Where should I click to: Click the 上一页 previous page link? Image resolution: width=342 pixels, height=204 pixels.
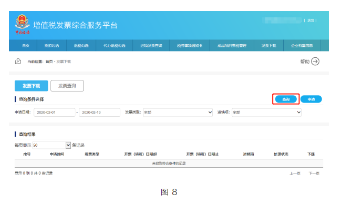(295, 174)
